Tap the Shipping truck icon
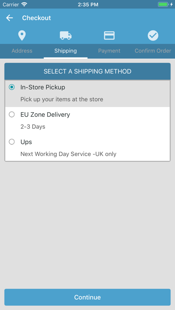This screenshot has width=175, height=310. tap(66, 36)
